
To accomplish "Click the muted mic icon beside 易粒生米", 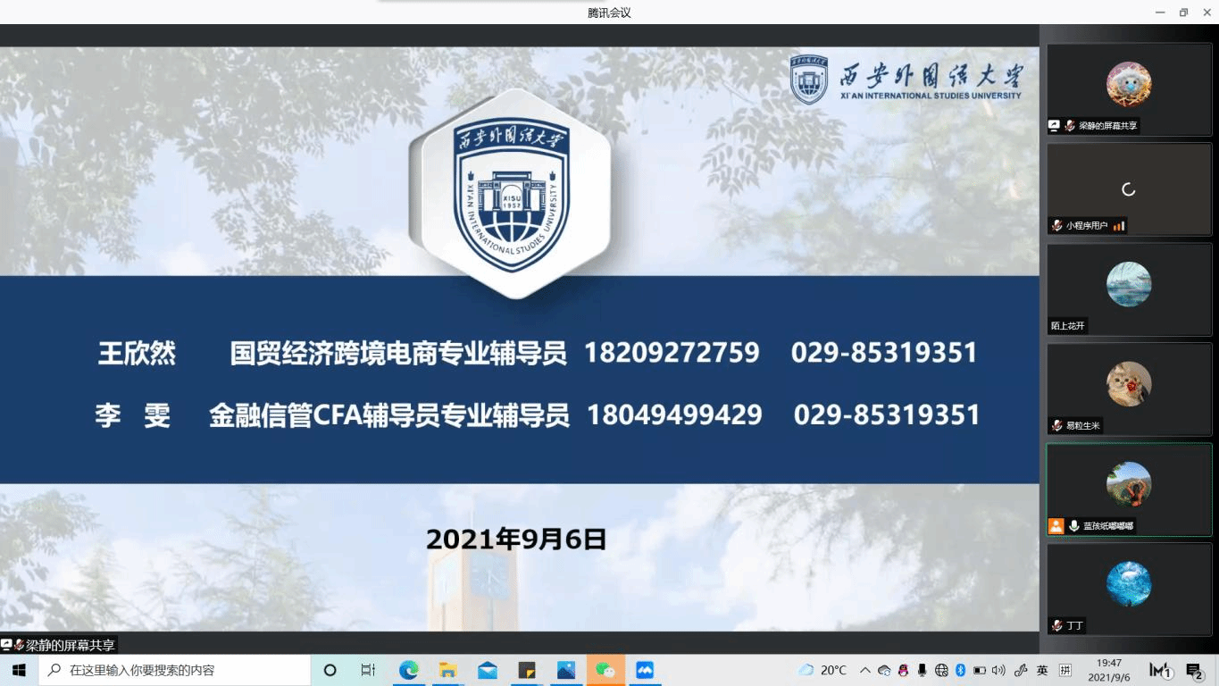I will pyautogui.click(x=1057, y=426).
